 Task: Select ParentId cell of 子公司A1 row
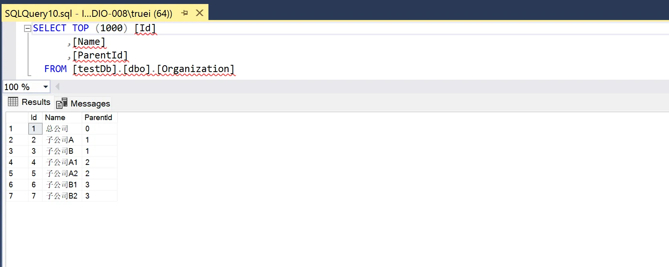(x=99, y=162)
